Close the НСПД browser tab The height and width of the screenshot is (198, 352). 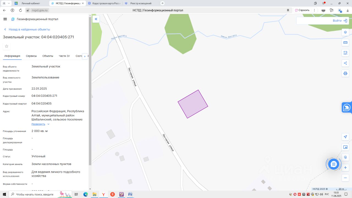click(x=83, y=3)
